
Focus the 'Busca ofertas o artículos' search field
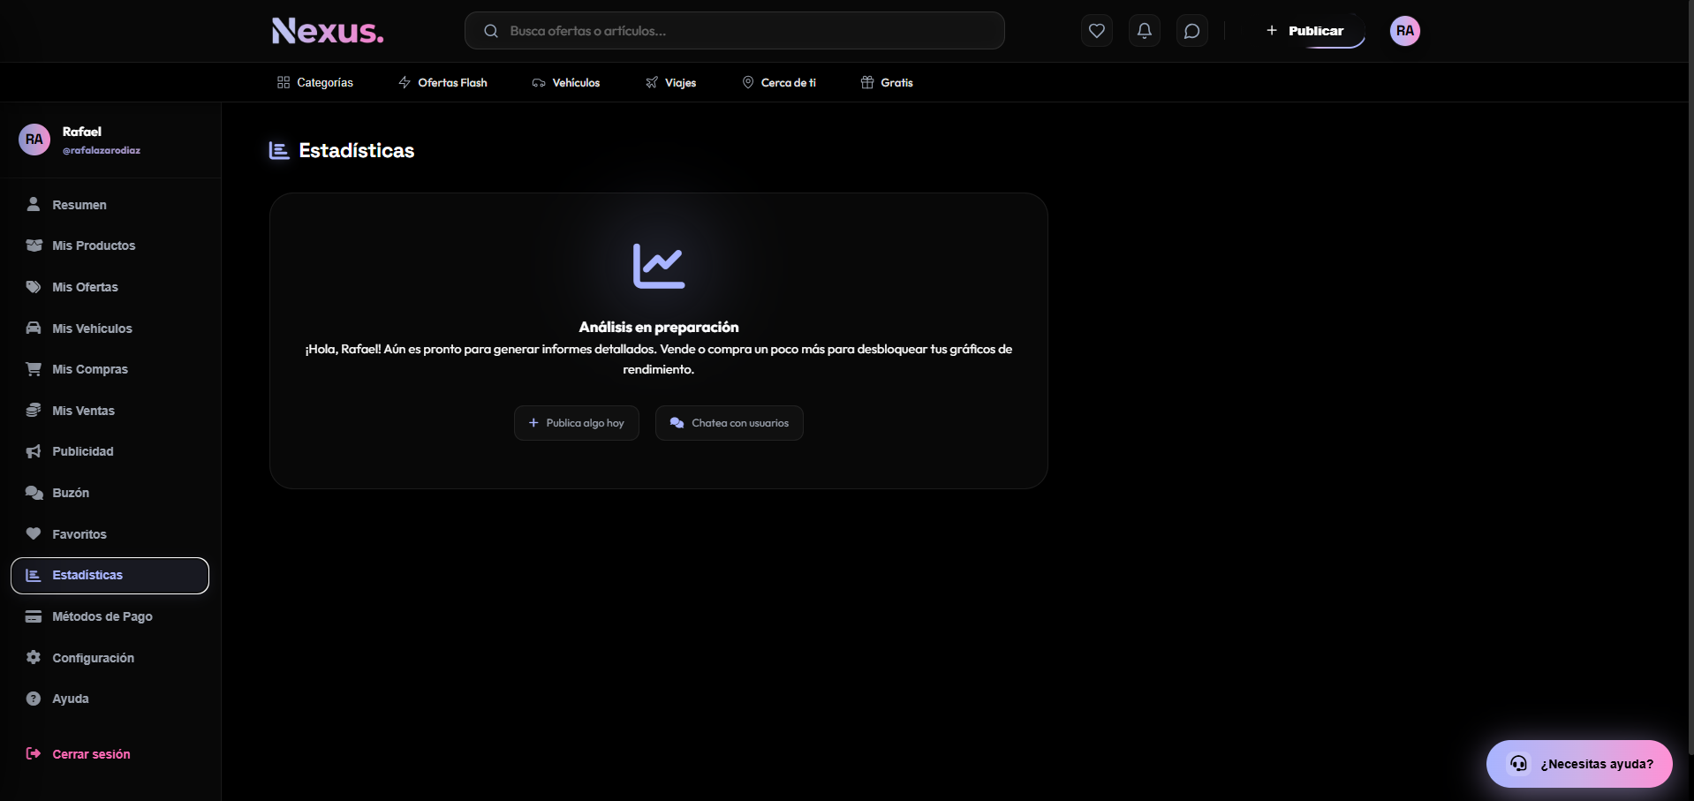pos(734,31)
